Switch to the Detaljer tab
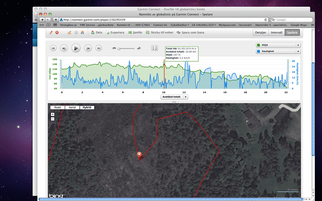Screen dimensions: 322x201 [x=261, y=32]
